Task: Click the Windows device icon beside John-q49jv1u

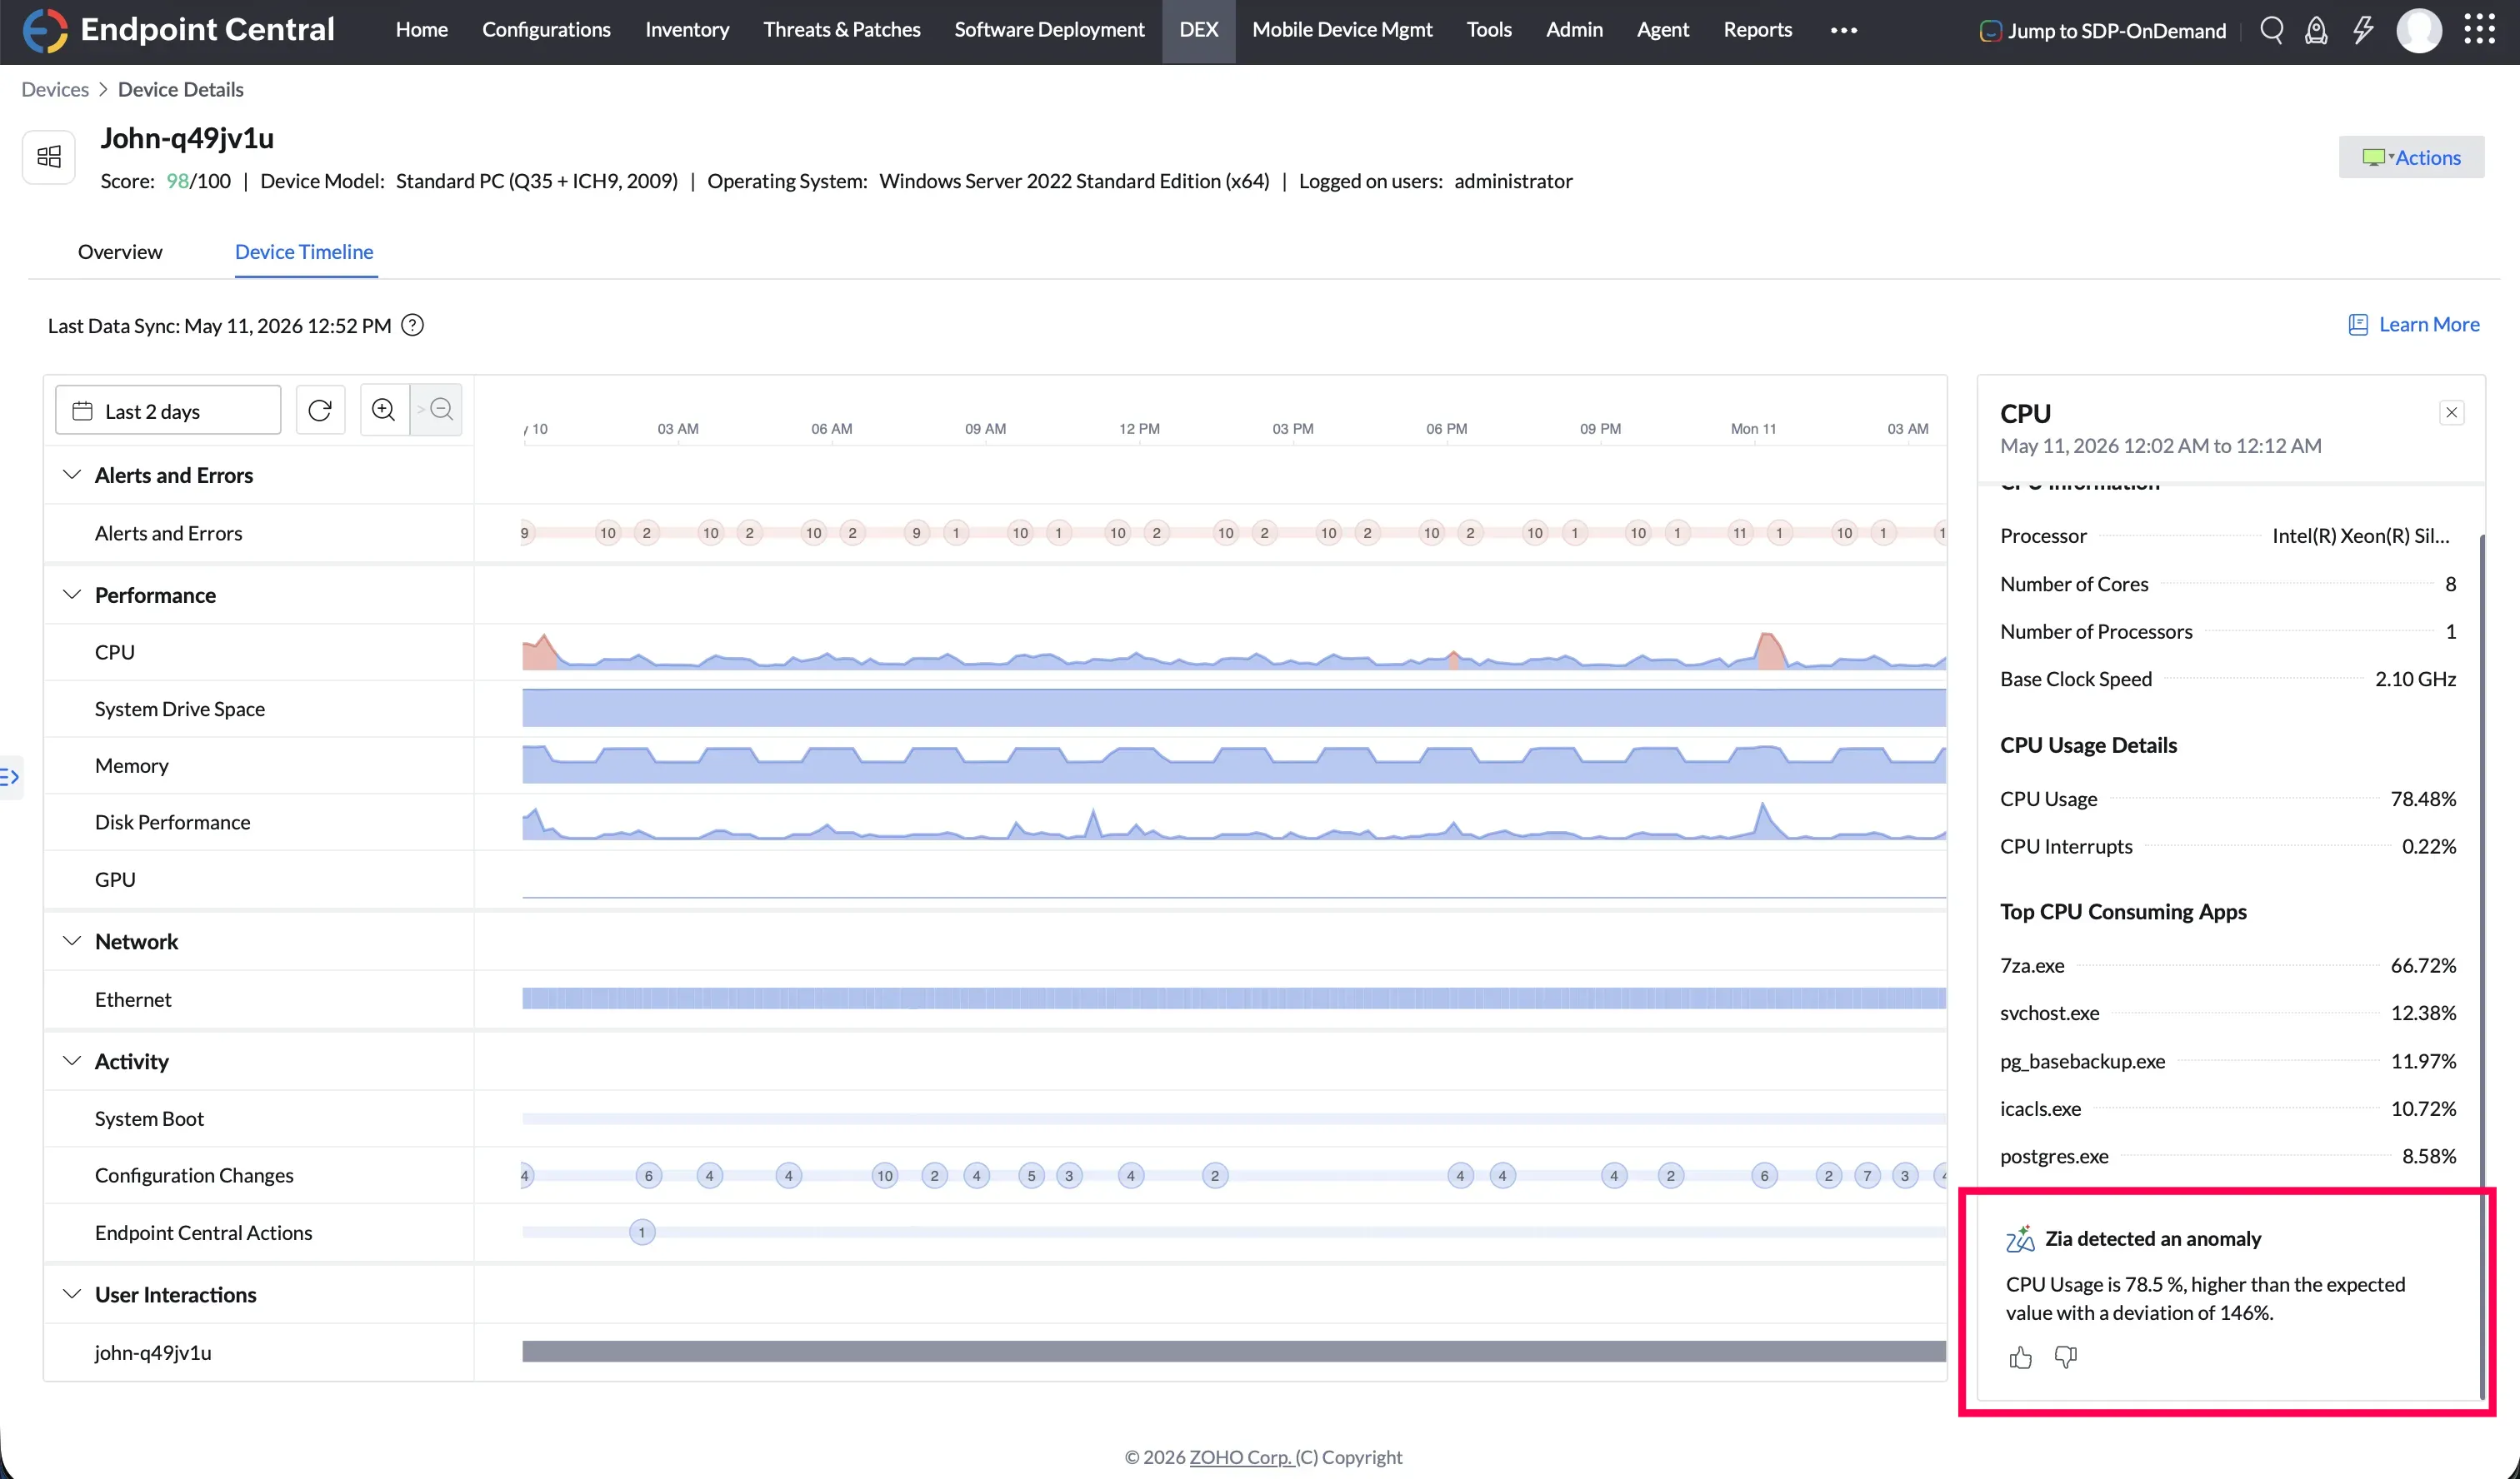Action: pos(49,157)
